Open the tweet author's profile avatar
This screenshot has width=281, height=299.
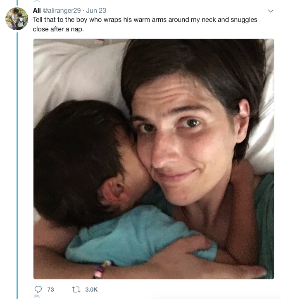pyautogui.click(x=17, y=19)
